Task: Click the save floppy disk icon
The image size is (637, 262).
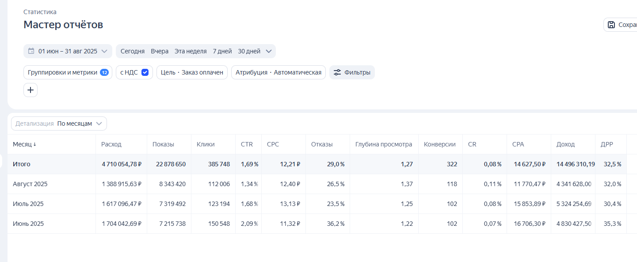Action: (x=611, y=25)
